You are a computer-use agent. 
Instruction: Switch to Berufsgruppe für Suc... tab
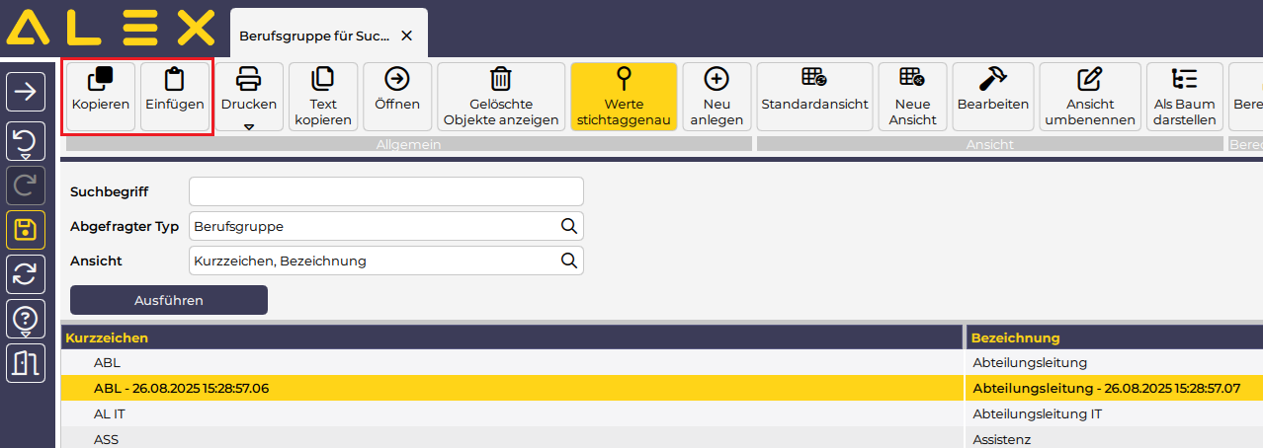click(x=315, y=36)
